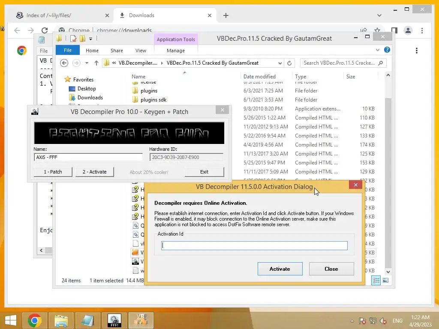Viewport: 439px width, 329px height.
Task: Open Explorer Help question mark icon
Action: 387,50
